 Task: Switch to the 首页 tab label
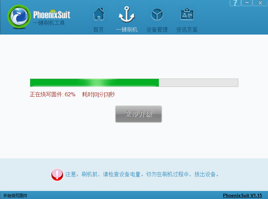(98, 30)
